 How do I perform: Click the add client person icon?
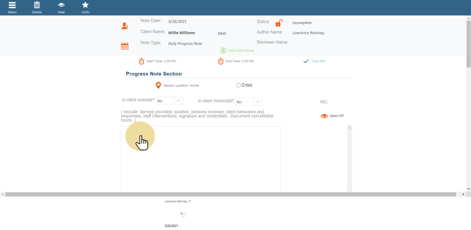[x=125, y=26]
